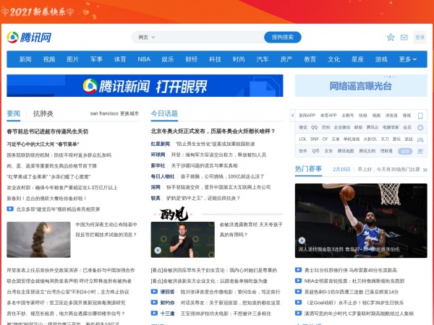Click the gamepad category icon

[420, 139]
